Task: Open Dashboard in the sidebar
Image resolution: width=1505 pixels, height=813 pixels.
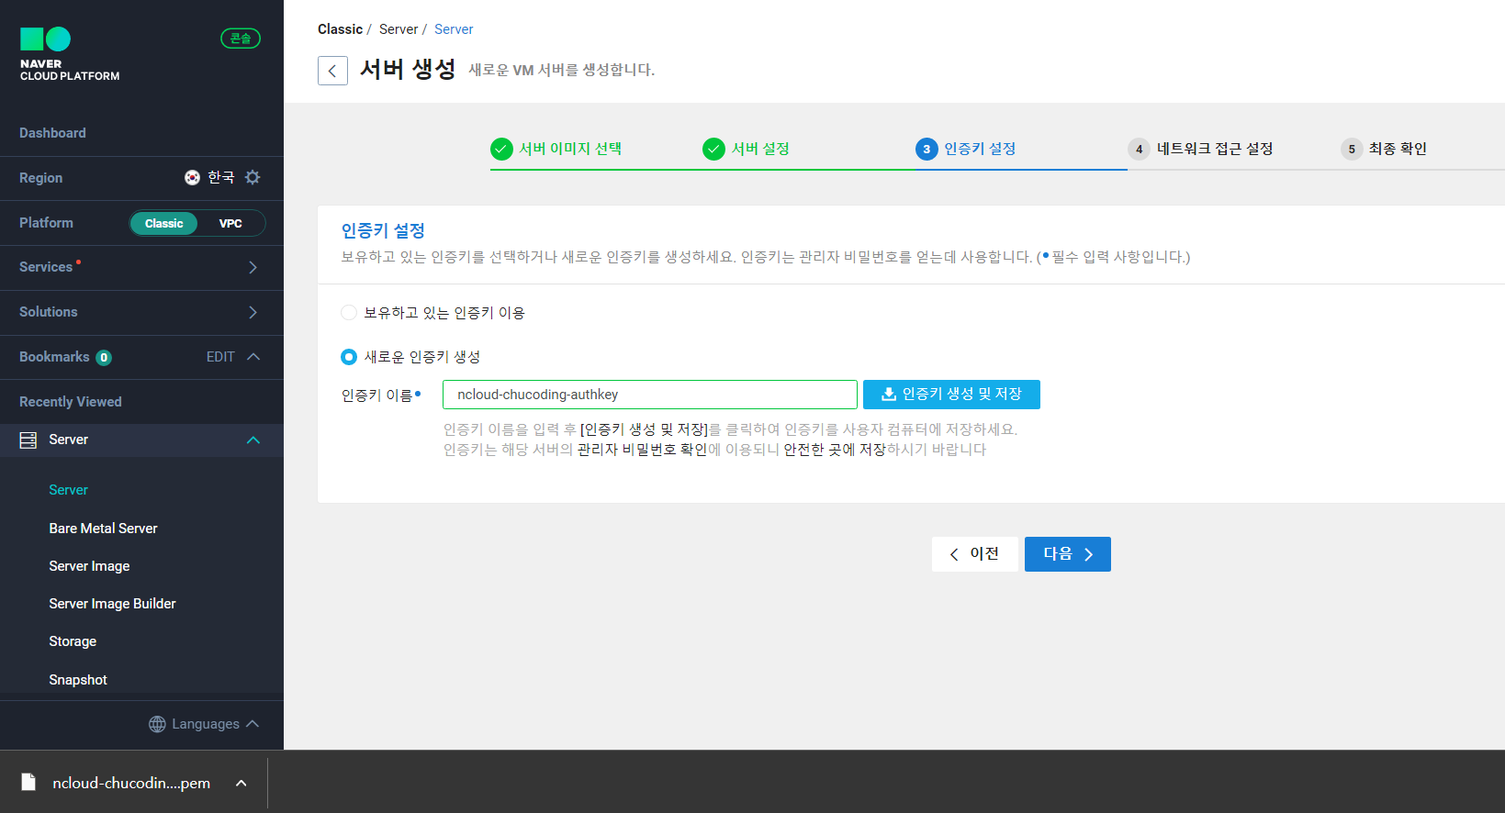Action: tap(52, 133)
